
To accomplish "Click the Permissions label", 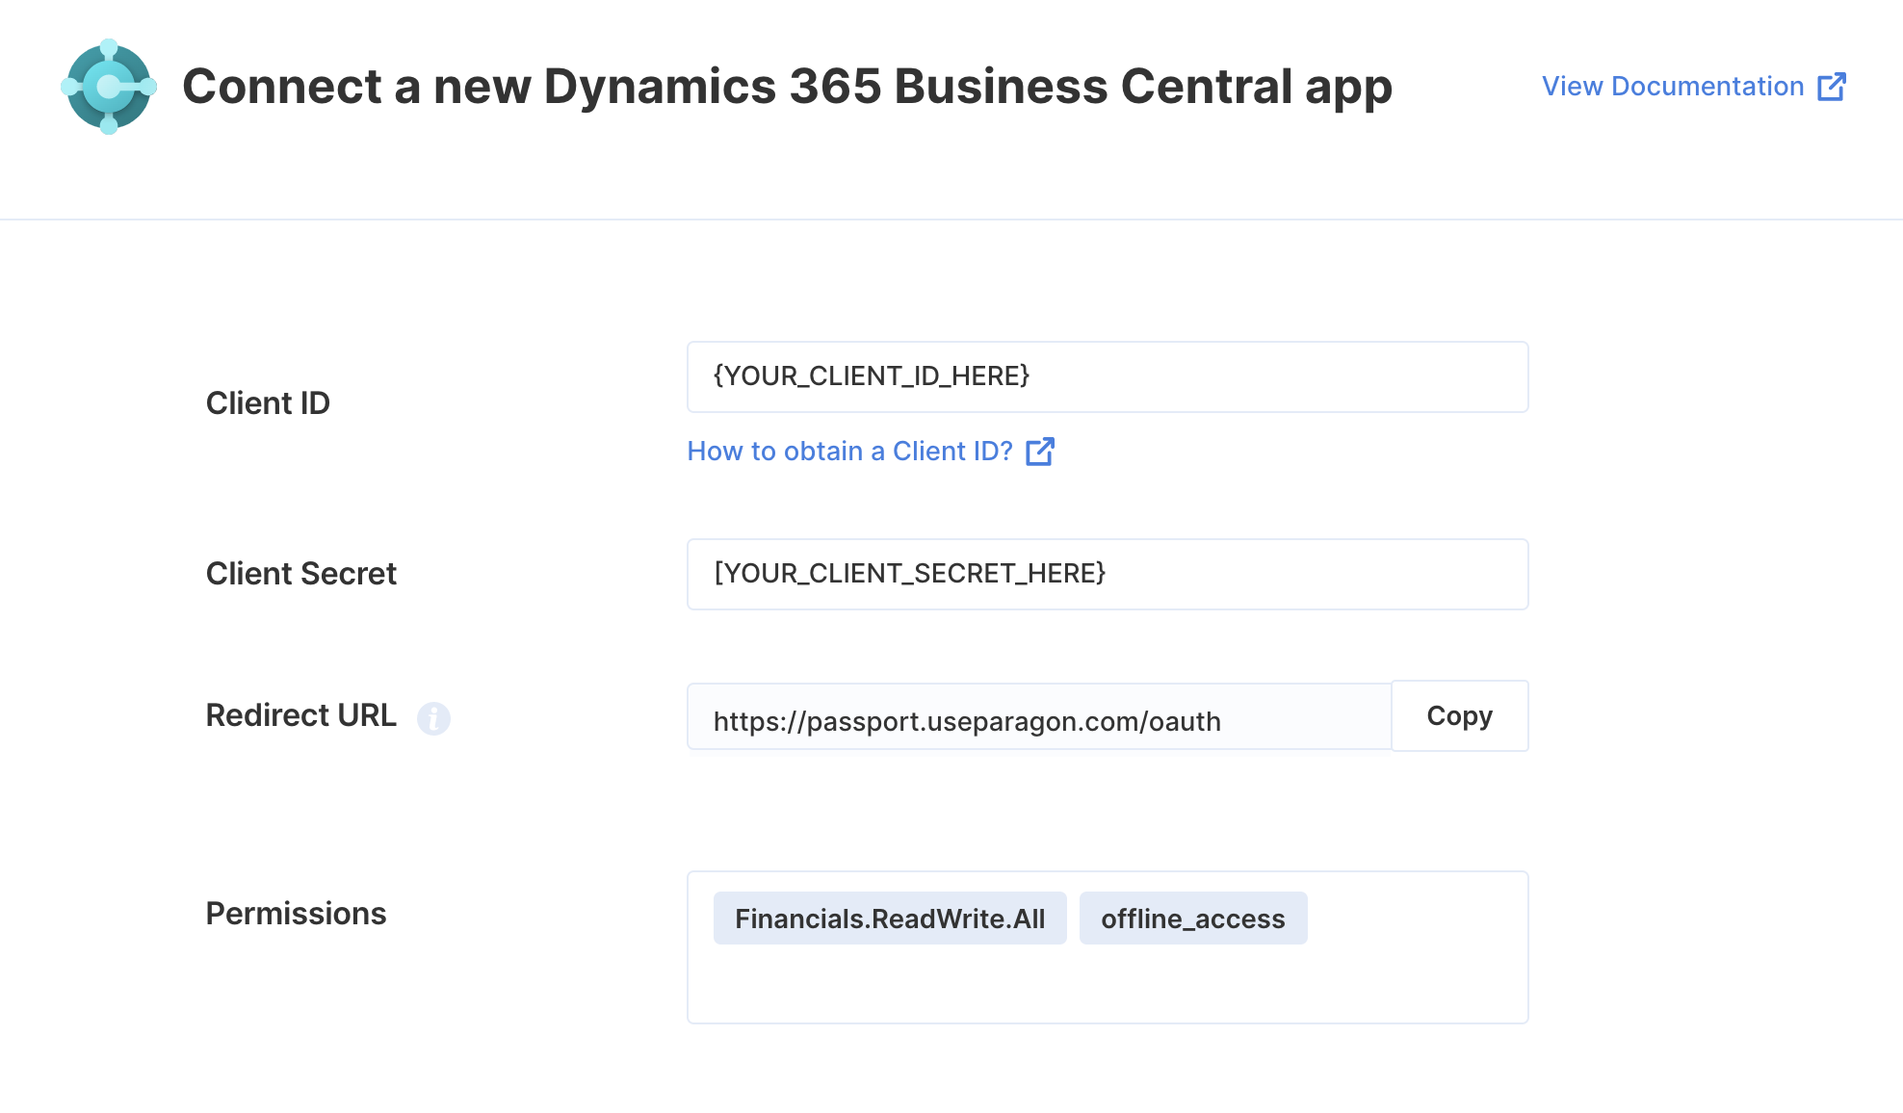I will click(296, 914).
